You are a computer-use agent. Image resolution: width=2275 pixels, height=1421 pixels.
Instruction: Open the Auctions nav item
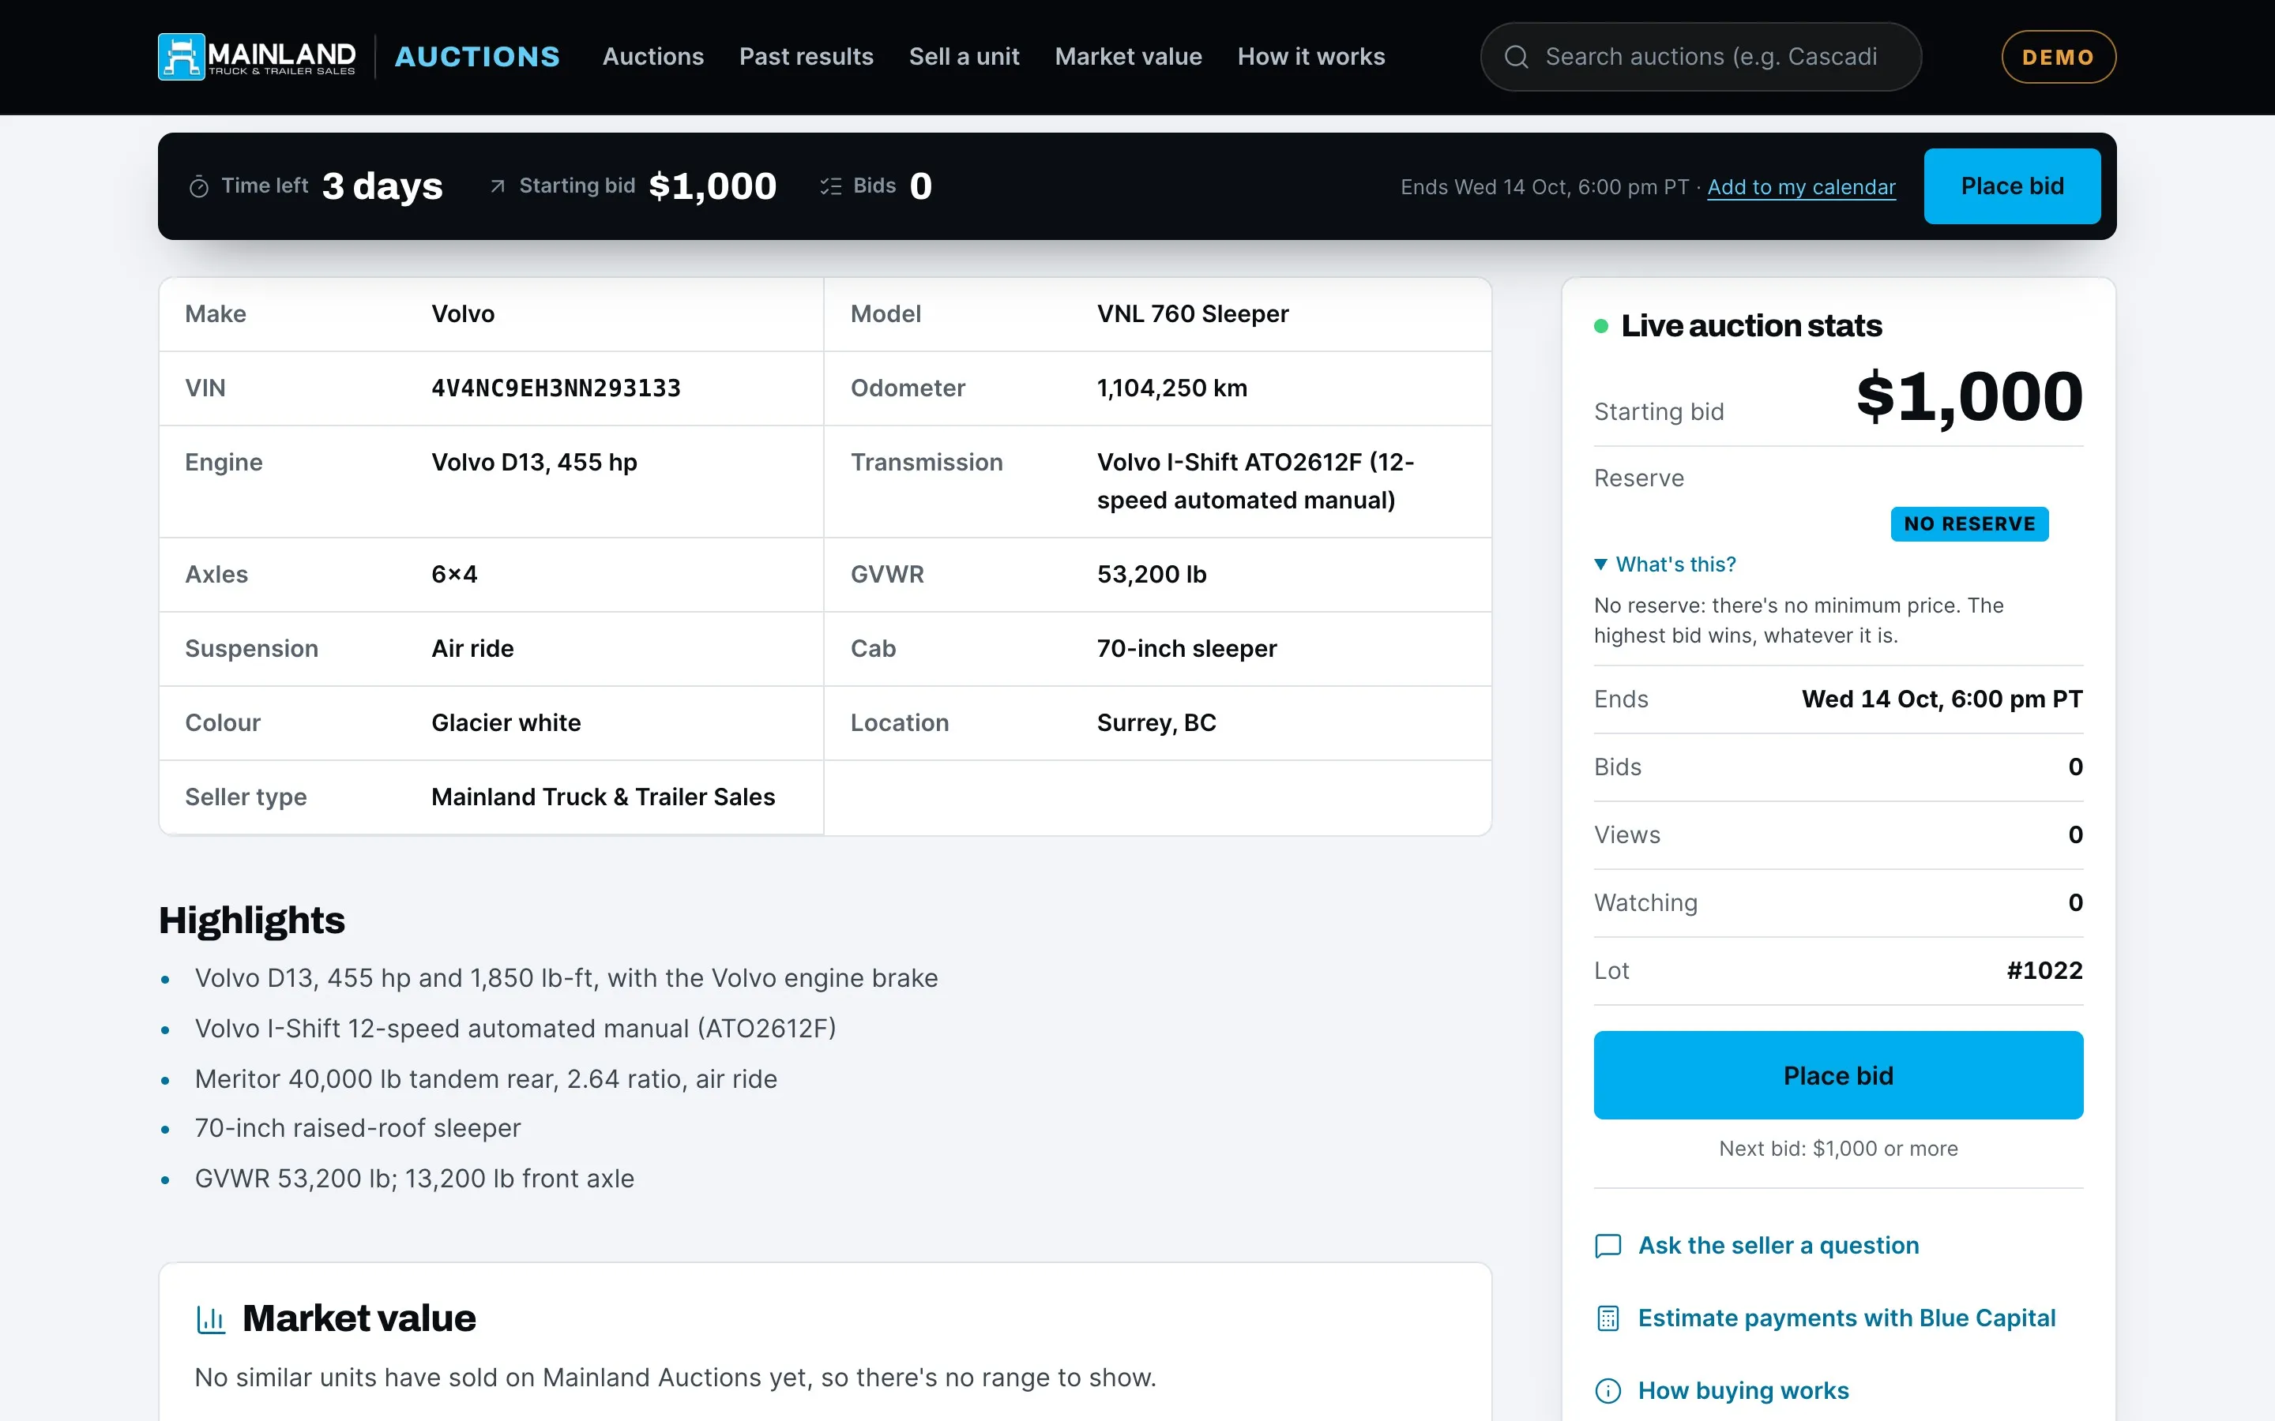(x=653, y=58)
